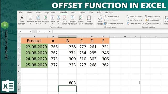Select cell containing 306
The image size is (168, 94).
(x=103, y=59)
